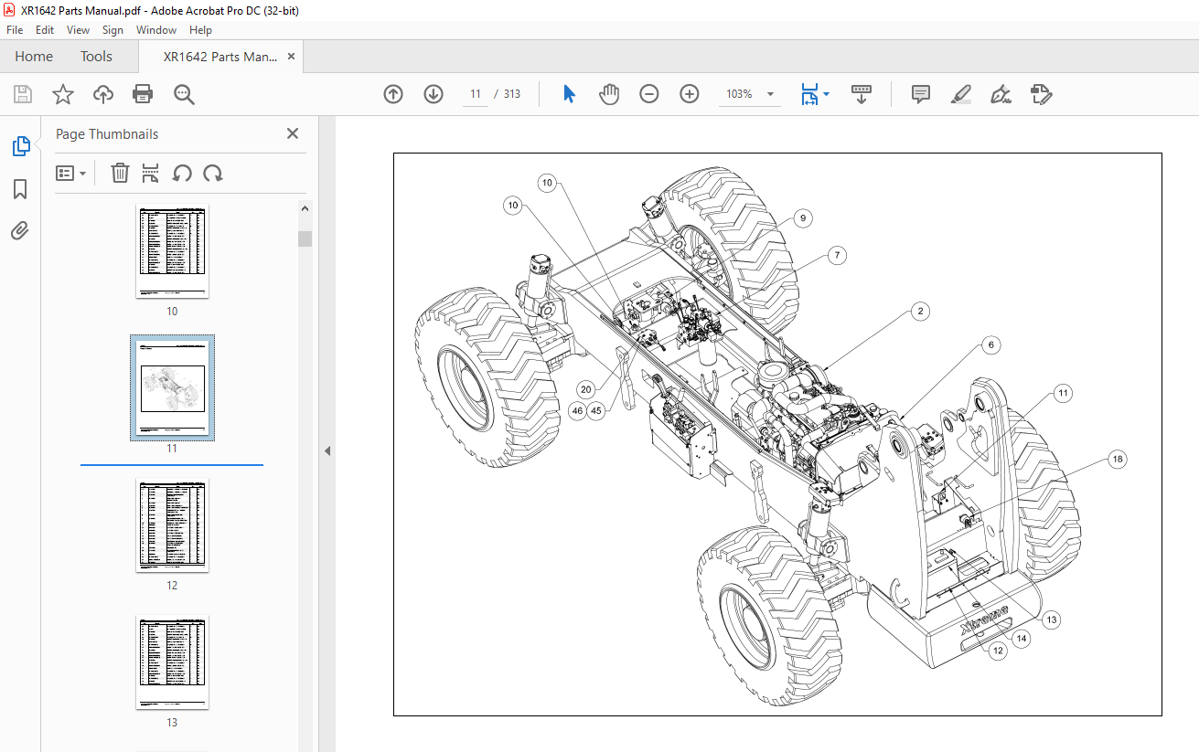Open thumbnail options dropdown menu
Viewport: 1199px width, 752px height.
(70, 173)
